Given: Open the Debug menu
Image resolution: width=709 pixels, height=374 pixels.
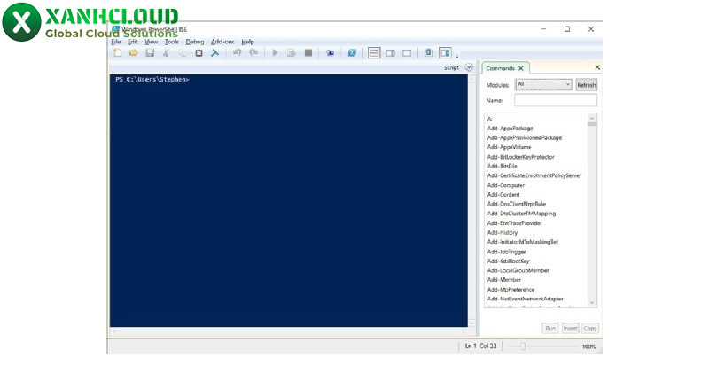Looking at the screenshot, I should [195, 42].
